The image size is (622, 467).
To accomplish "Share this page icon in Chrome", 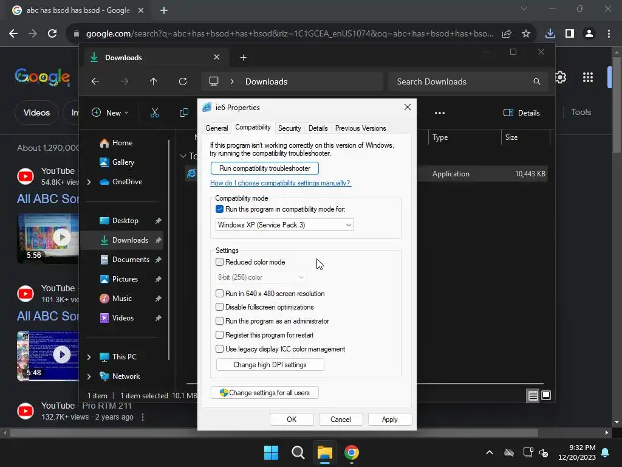I will [507, 34].
